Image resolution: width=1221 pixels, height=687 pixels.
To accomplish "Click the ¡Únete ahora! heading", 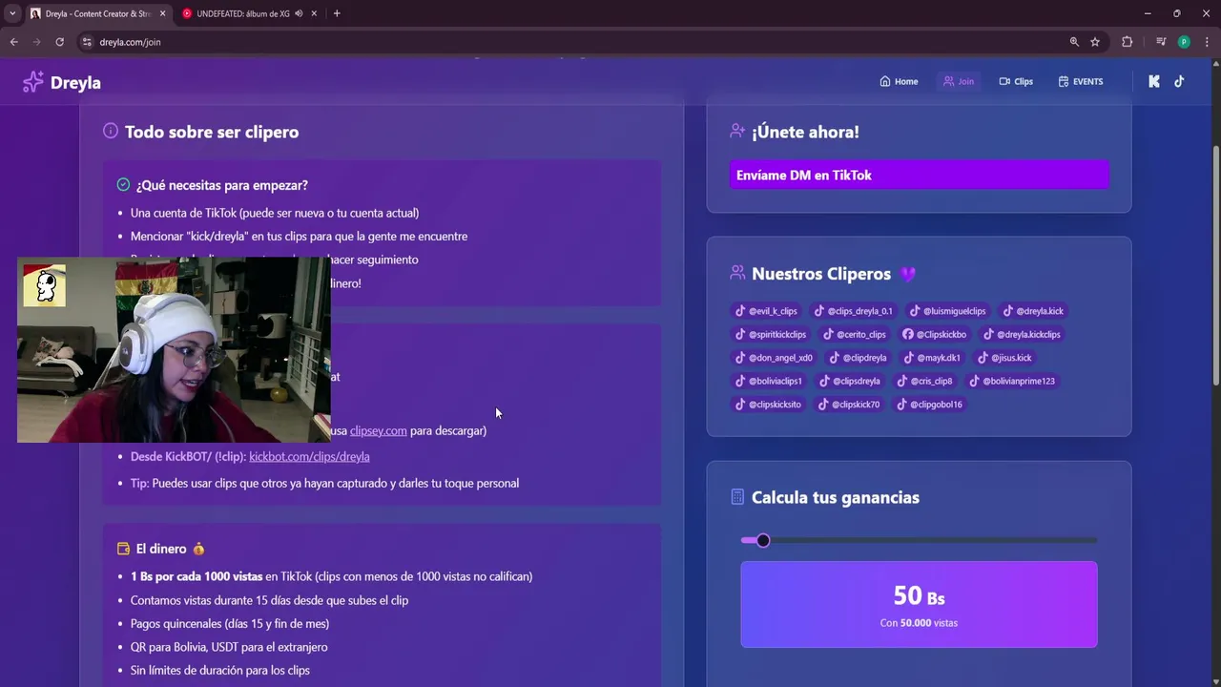I will [805, 132].
